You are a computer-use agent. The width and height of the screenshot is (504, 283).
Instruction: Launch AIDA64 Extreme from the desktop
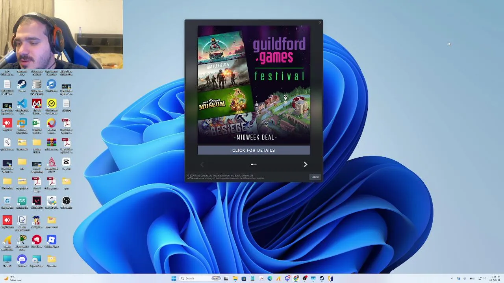(x=37, y=106)
